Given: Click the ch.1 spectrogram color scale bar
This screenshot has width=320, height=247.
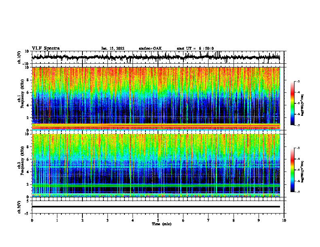Looking at the screenshot, I should click(292, 103).
